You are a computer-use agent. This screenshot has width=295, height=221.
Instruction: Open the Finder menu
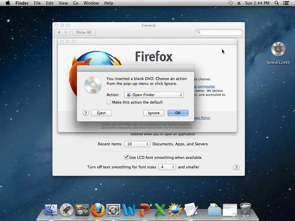22,3
